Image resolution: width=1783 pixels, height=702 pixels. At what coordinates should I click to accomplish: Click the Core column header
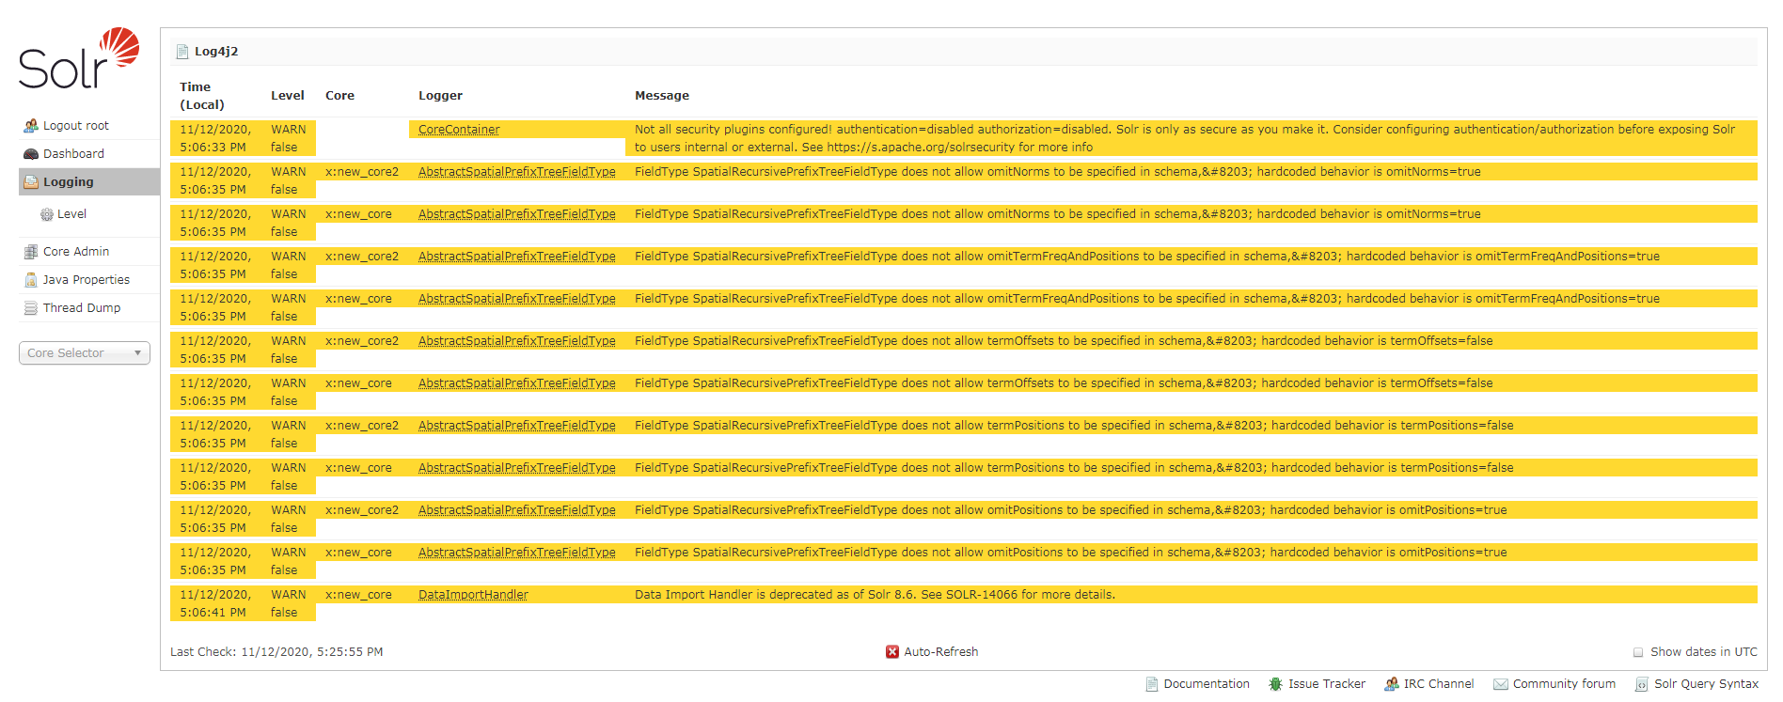(339, 96)
